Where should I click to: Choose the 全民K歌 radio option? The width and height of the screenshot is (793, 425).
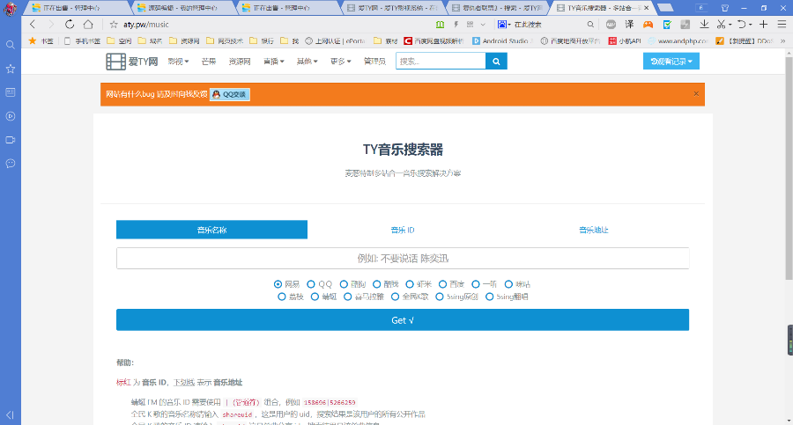pos(395,297)
